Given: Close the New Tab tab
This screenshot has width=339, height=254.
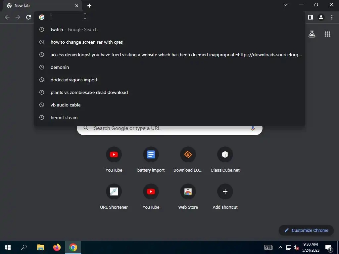Looking at the screenshot, I should tap(77, 6).
